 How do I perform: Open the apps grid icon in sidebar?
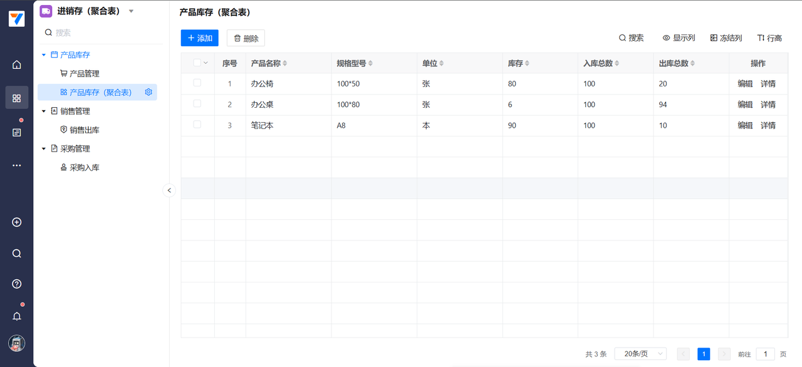(17, 98)
